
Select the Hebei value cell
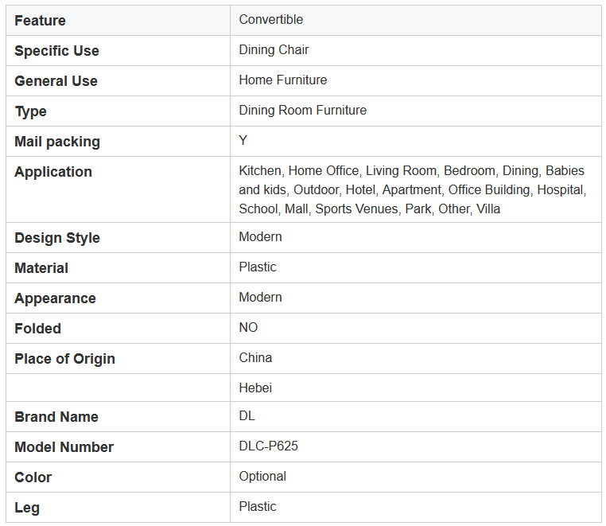[x=415, y=388]
